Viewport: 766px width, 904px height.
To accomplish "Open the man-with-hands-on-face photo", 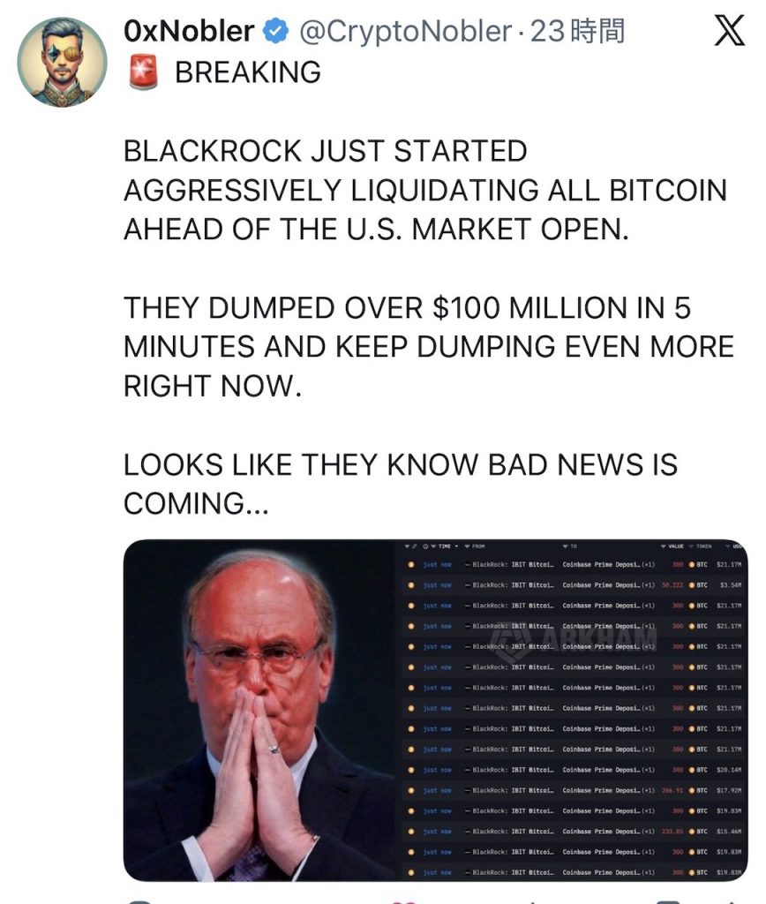I will click(x=259, y=710).
